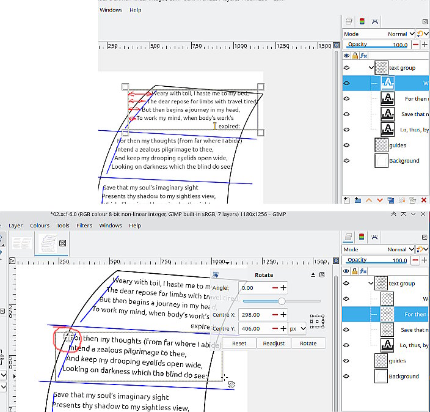Open blend mode group switcher, lower window
Image resolution: width=430 pixels, height=412 pixels.
(422, 249)
